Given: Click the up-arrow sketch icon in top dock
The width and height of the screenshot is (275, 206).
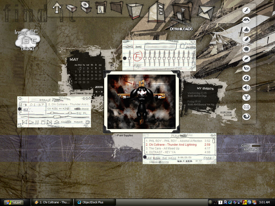Looking at the screenshot, I should [x=57, y=7].
